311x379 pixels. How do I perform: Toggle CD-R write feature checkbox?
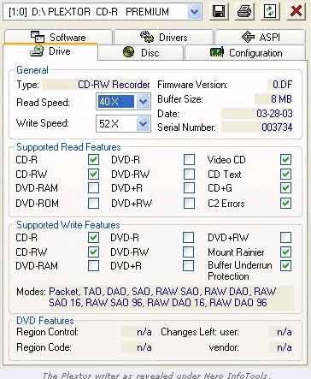tap(93, 238)
